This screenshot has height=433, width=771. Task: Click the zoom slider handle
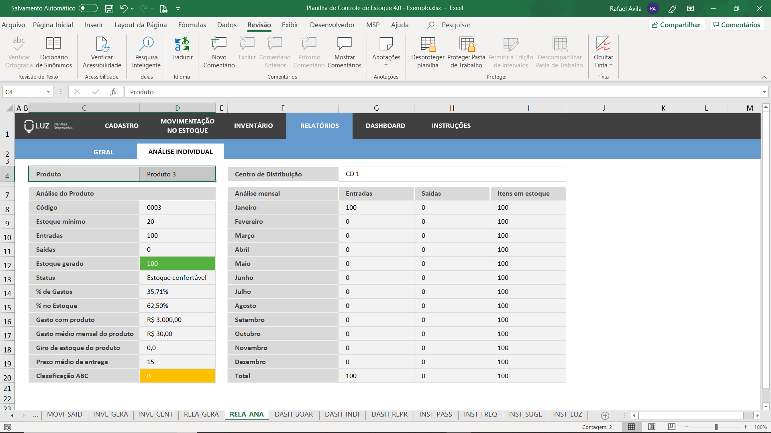716,427
